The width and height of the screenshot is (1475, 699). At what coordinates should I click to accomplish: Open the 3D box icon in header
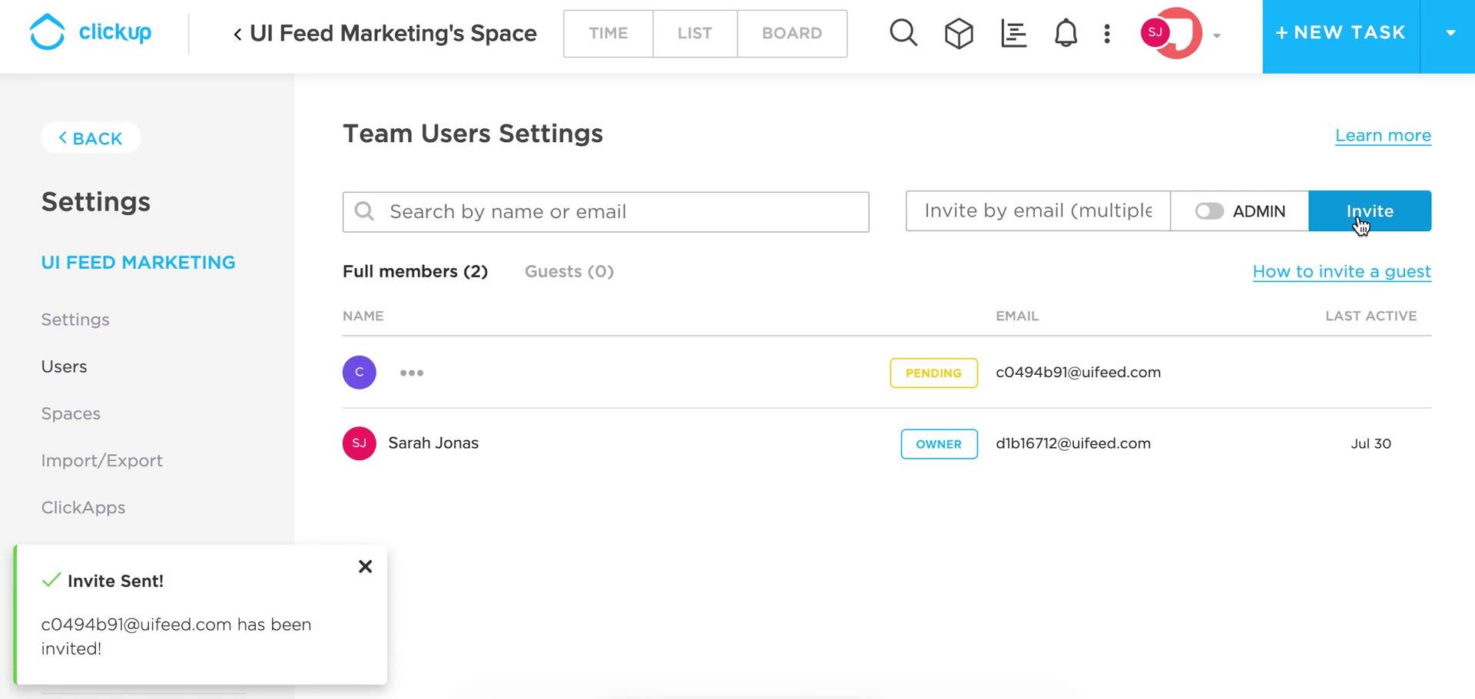[959, 33]
